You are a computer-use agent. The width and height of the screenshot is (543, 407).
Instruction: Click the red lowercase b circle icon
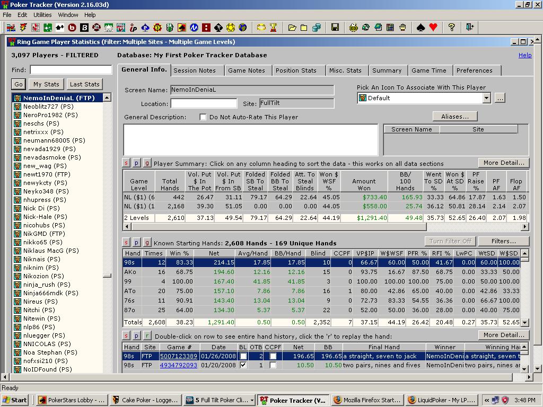pyautogui.click(x=72, y=28)
